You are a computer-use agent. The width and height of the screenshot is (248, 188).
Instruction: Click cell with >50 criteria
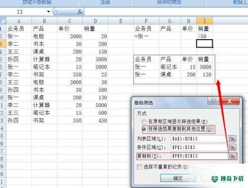[204, 36]
